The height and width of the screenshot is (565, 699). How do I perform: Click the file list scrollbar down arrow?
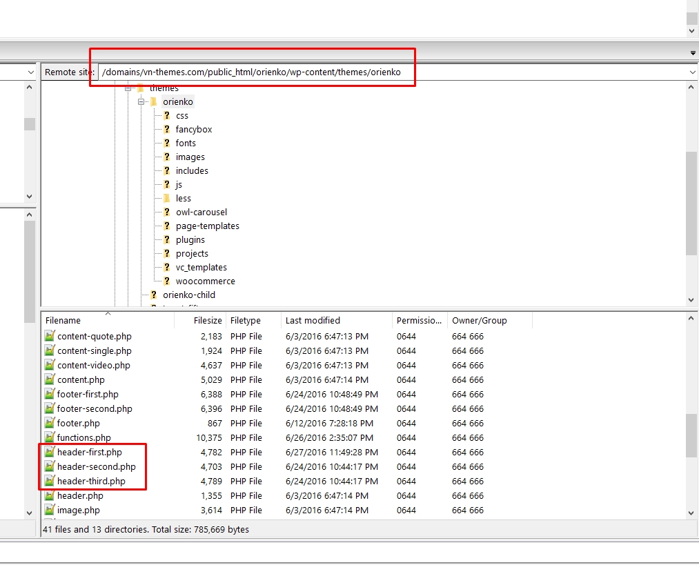692,513
